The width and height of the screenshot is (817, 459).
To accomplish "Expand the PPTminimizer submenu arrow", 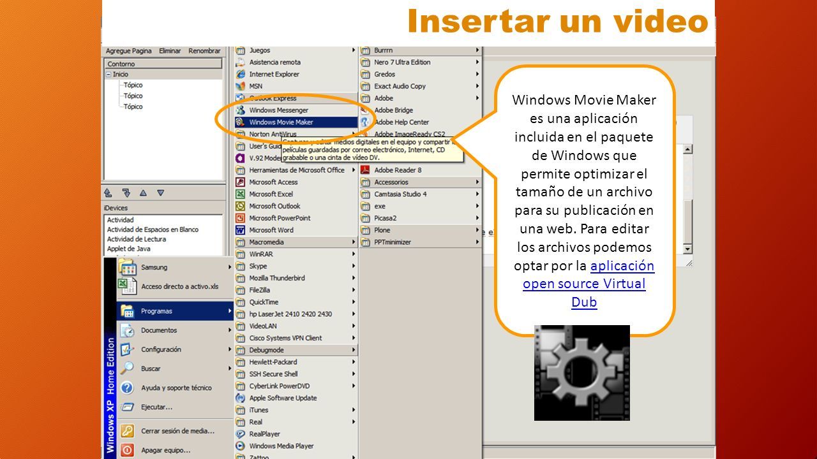I will click(477, 242).
